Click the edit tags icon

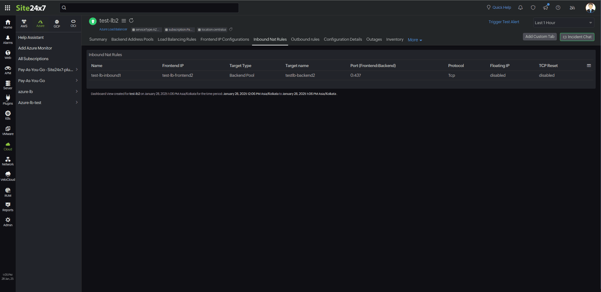(x=231, y=29)
